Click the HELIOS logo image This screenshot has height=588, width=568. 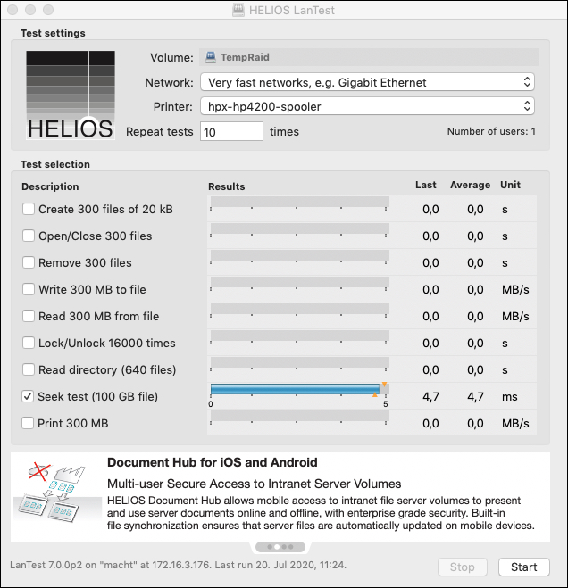[x=71, y=95]
